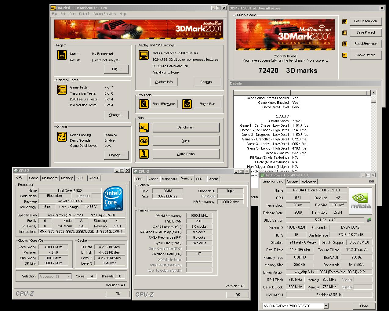
Task: Click OK in the left CPU-Z window
Action: (118, 294)
